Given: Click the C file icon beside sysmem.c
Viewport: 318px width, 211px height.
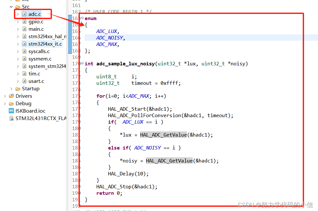Looking at the screenshot, I should (x=24, y=59).
